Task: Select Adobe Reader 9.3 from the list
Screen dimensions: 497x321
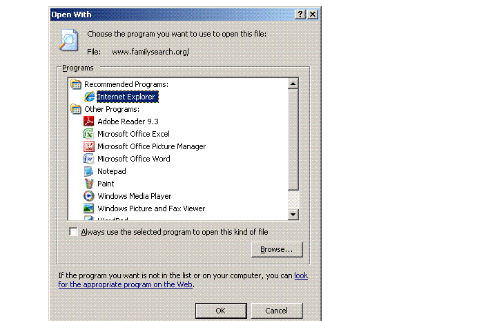Action: 128,121
